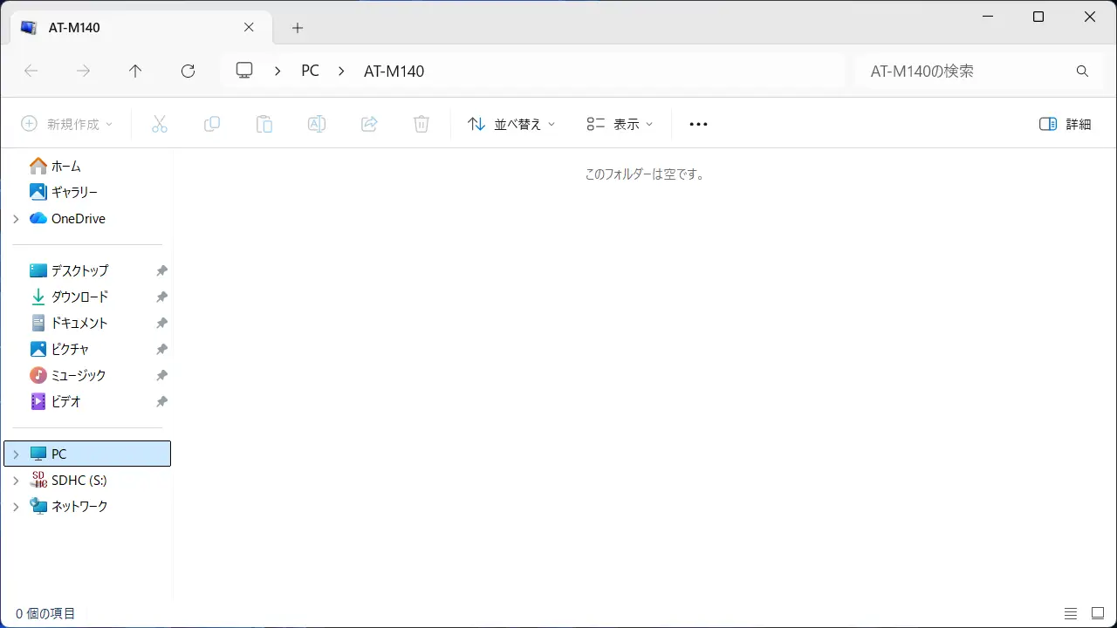Toggle the 詳細 details pane
The width and height of the screenshot is (1117, 628).
point(1065,125)
